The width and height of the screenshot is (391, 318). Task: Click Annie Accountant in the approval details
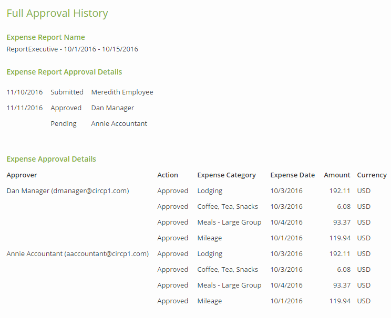119,124
